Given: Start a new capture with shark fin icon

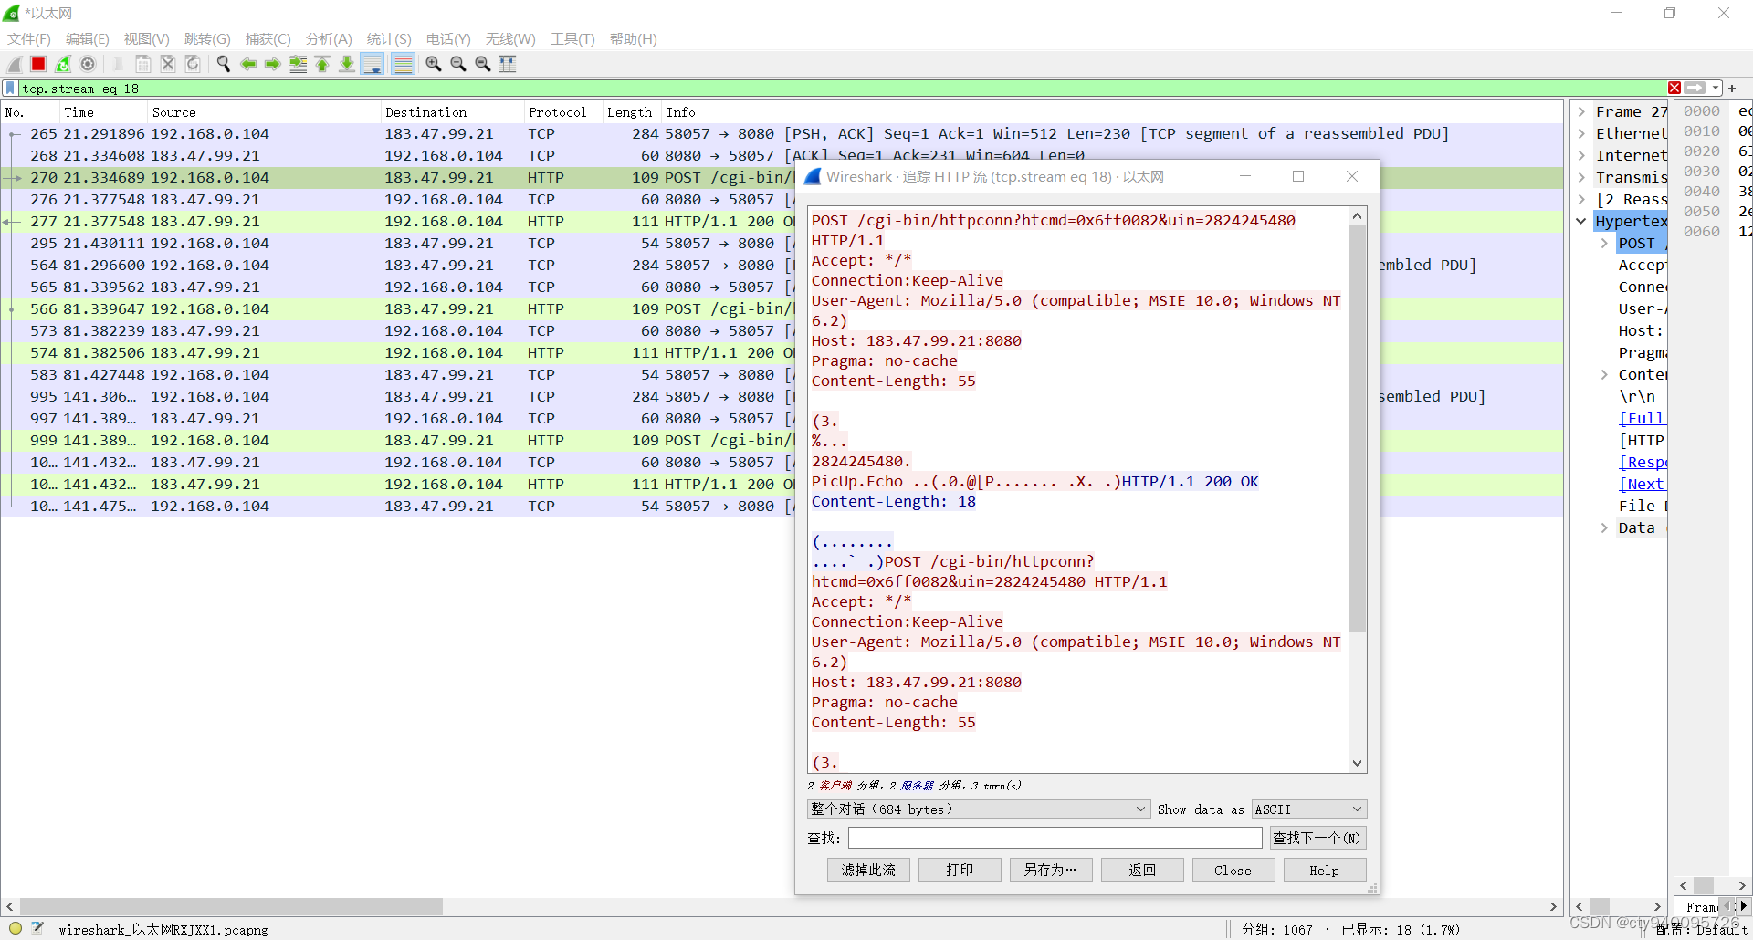Looking at the screenshot, I should point(15,64).
